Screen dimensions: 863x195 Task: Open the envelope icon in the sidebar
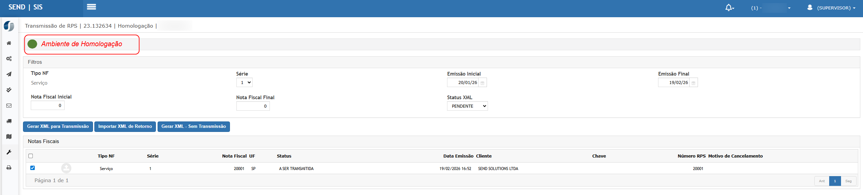click(x=9, y=106)
